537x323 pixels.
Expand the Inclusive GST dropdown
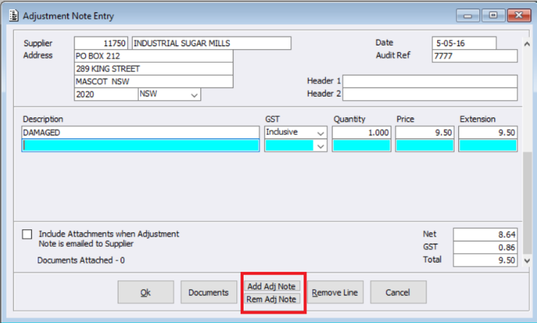click(320, 133)
